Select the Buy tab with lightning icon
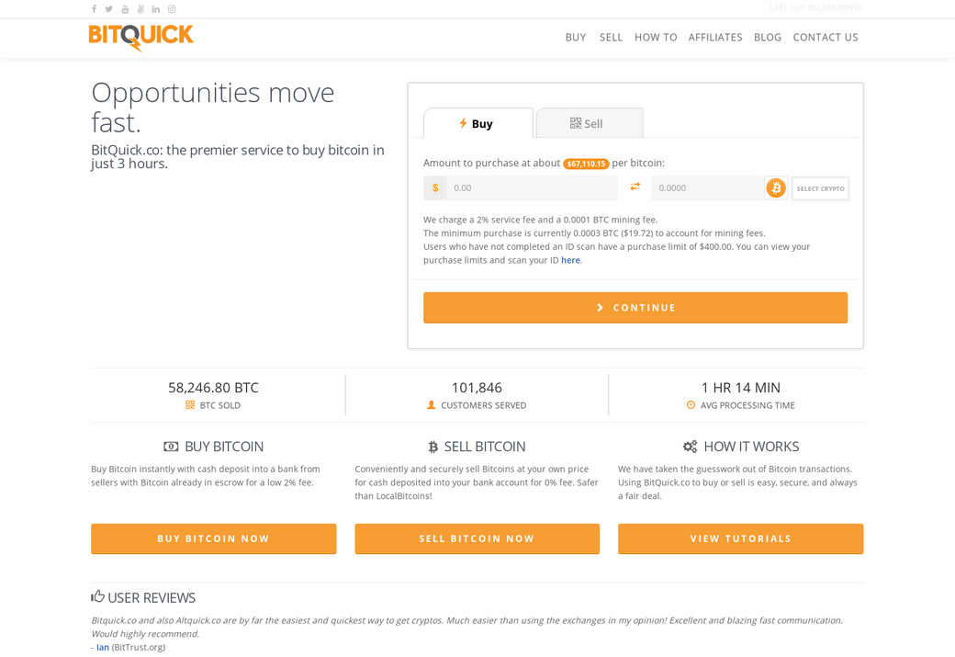Viewport: 955px width, 657px height. [477, 122]
